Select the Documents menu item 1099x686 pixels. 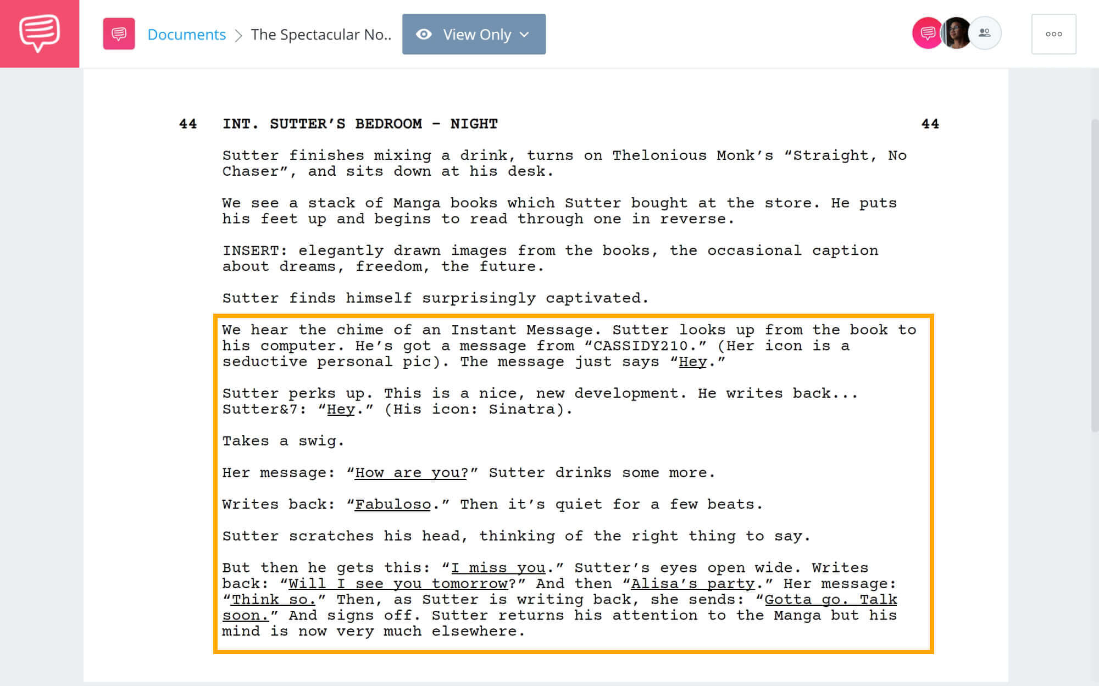(186, 33)
